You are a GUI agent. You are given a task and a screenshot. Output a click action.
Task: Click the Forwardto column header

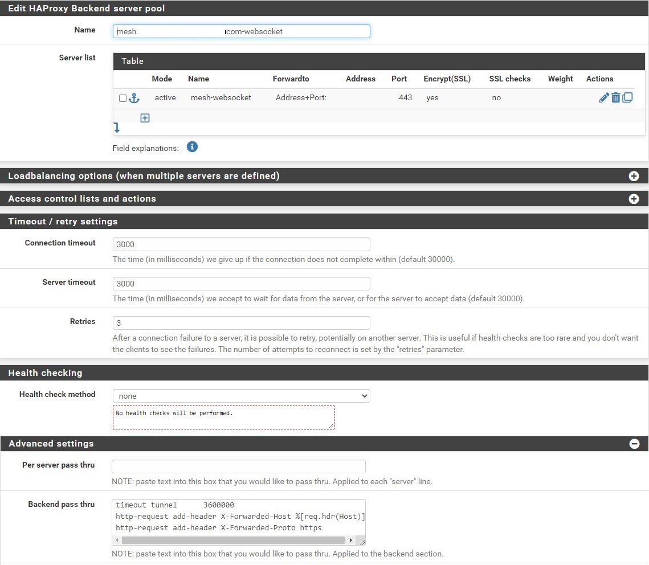(x=291, y=79)
